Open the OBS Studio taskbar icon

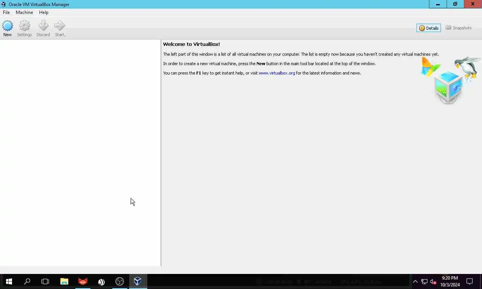119,281
